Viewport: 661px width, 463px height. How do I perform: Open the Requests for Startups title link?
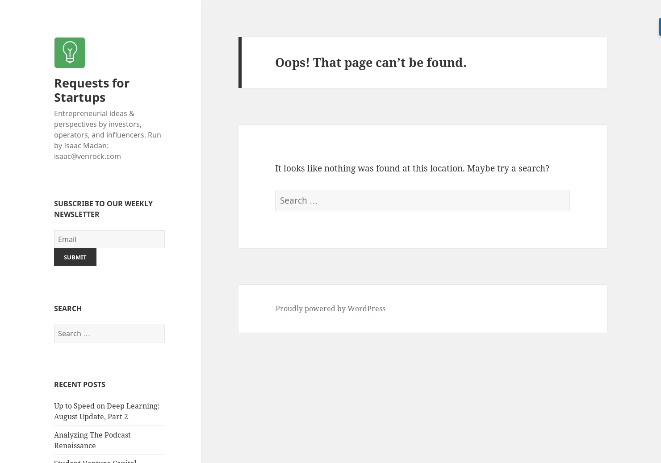tap(92, 90)
